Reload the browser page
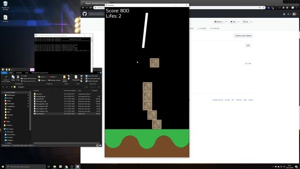300x169 pixels. coord(90,8)
